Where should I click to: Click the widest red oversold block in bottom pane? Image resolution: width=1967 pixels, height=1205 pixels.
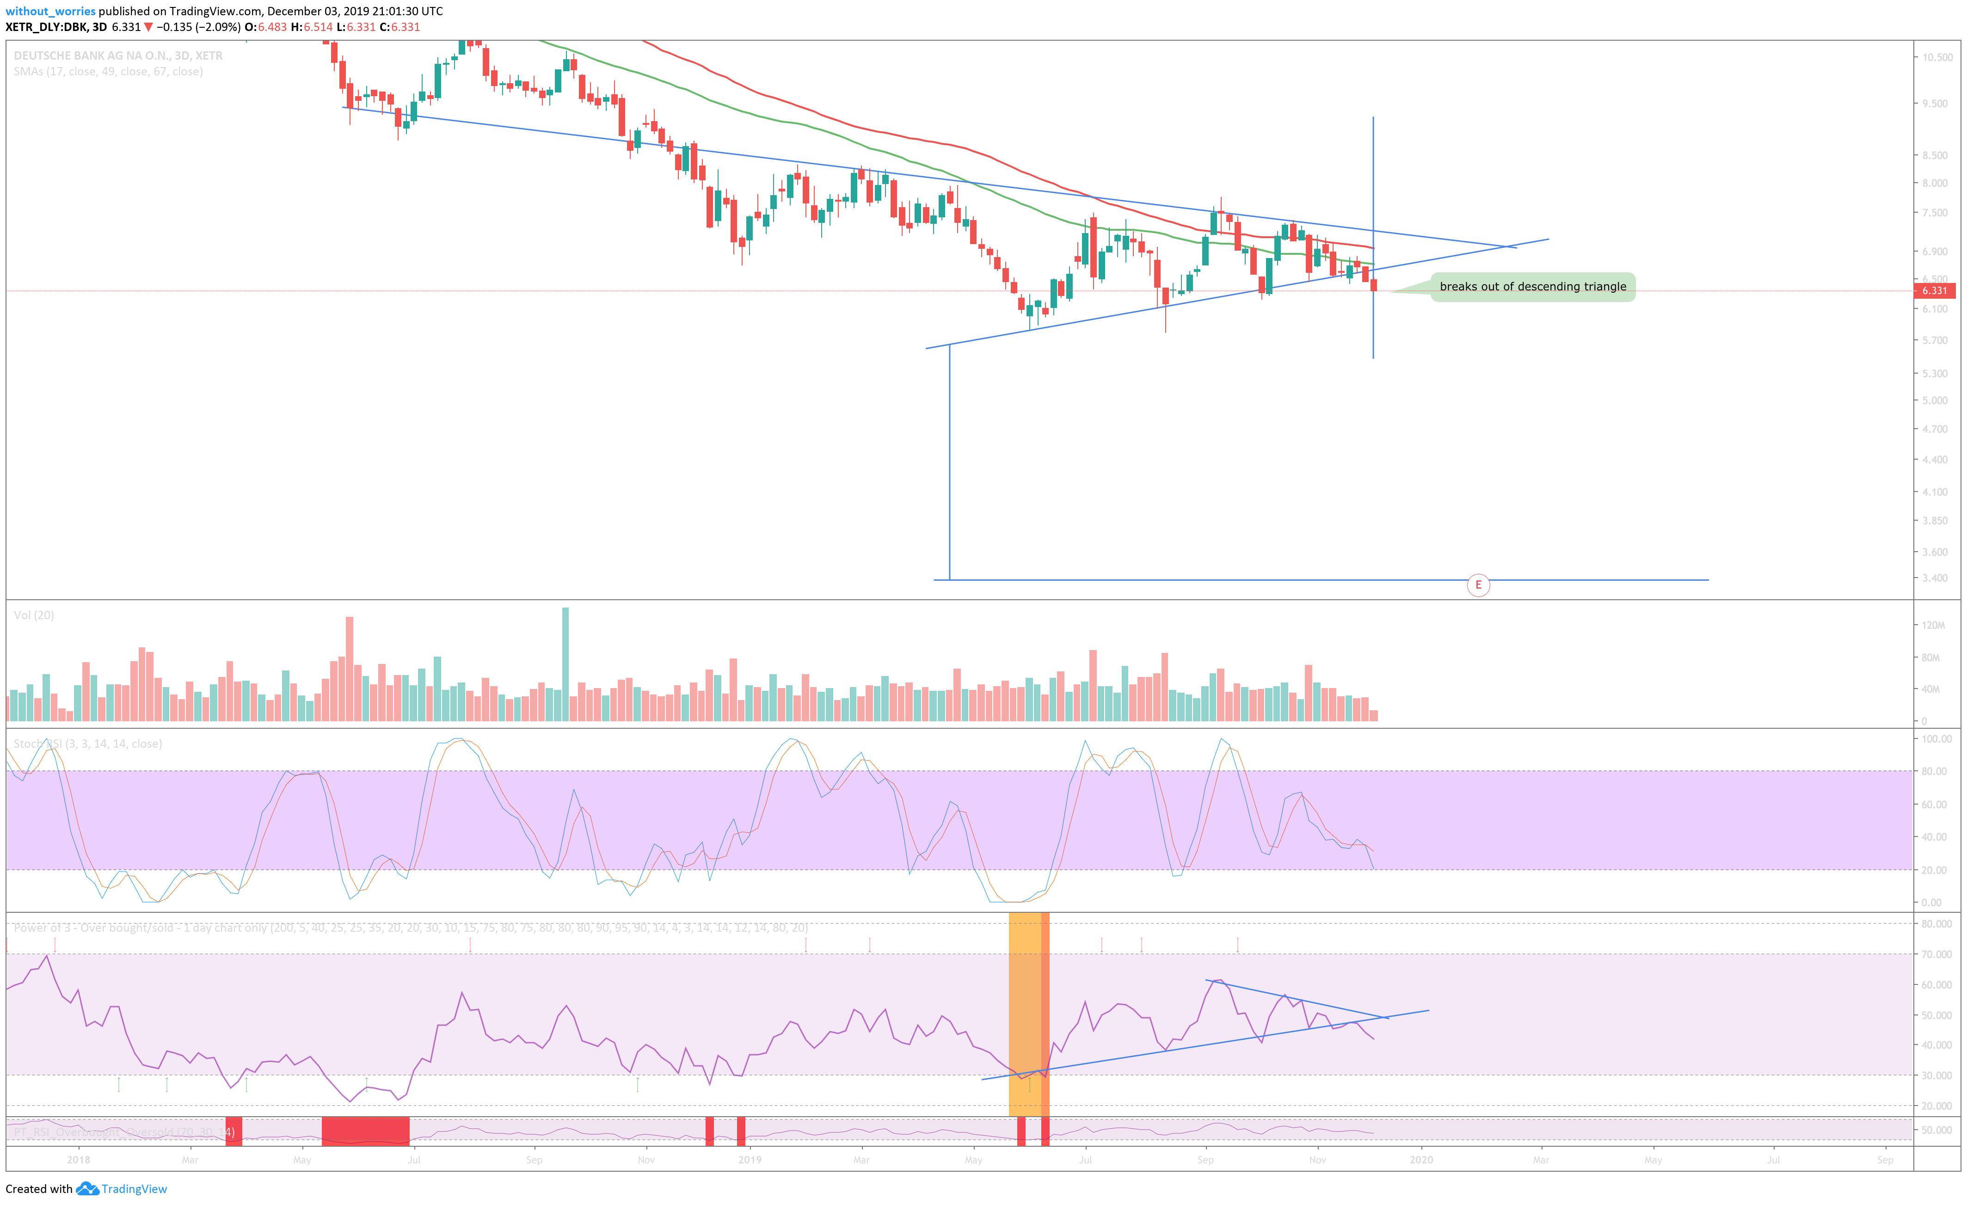(366, 1131)
